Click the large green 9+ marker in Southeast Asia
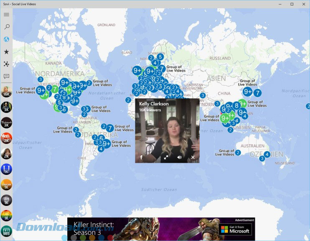The width and height of the screenshot is (310, 241). [225, 118]
